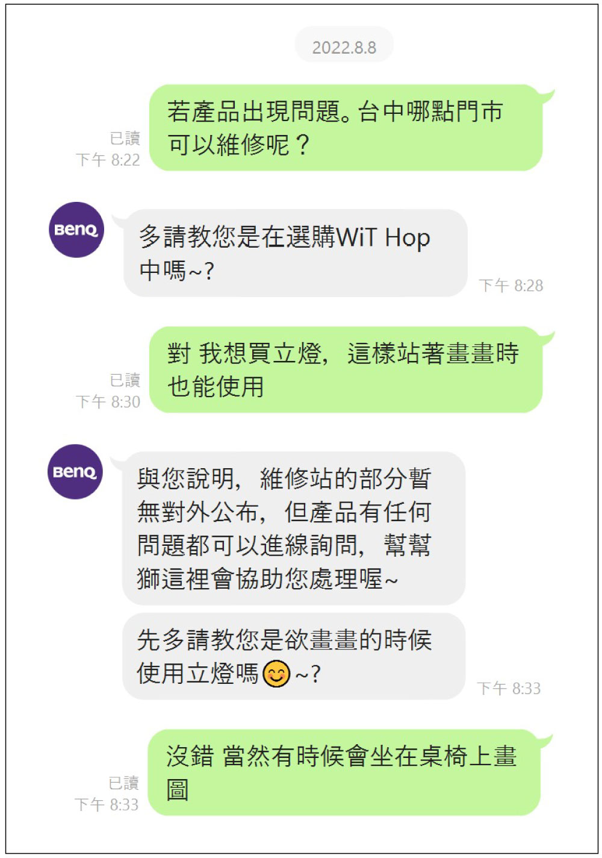The width and height of the screenshot is (602, 858).
Task: Click the 下午 8:33 timestamp beside BenQ reply
Action: point(509,688)
